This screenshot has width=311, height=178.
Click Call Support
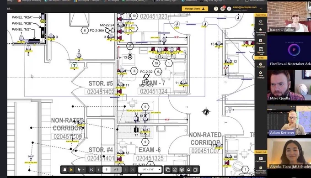coord(261,160)
